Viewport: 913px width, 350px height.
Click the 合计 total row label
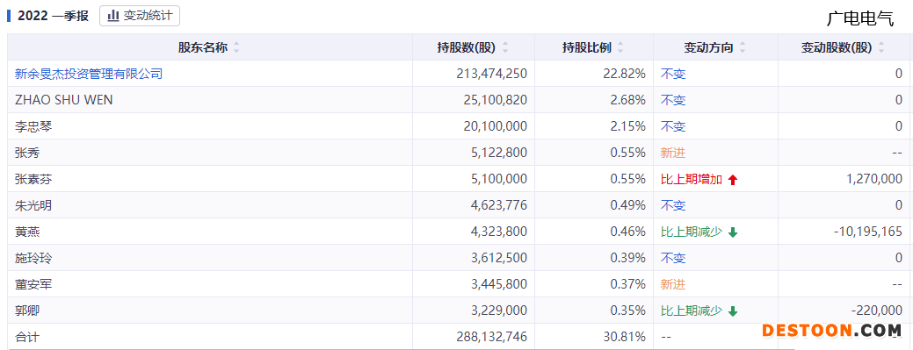pyautogui.click(x=27, y=337)
